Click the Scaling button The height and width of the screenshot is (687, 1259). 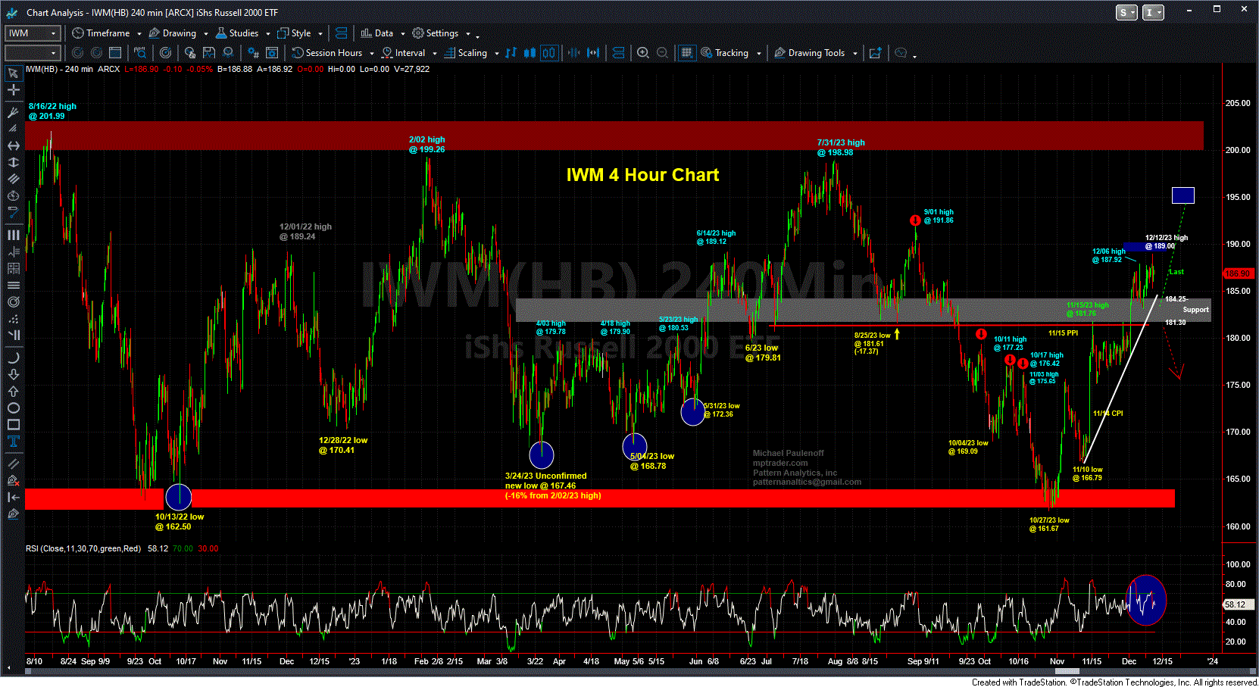coord(466,52)
